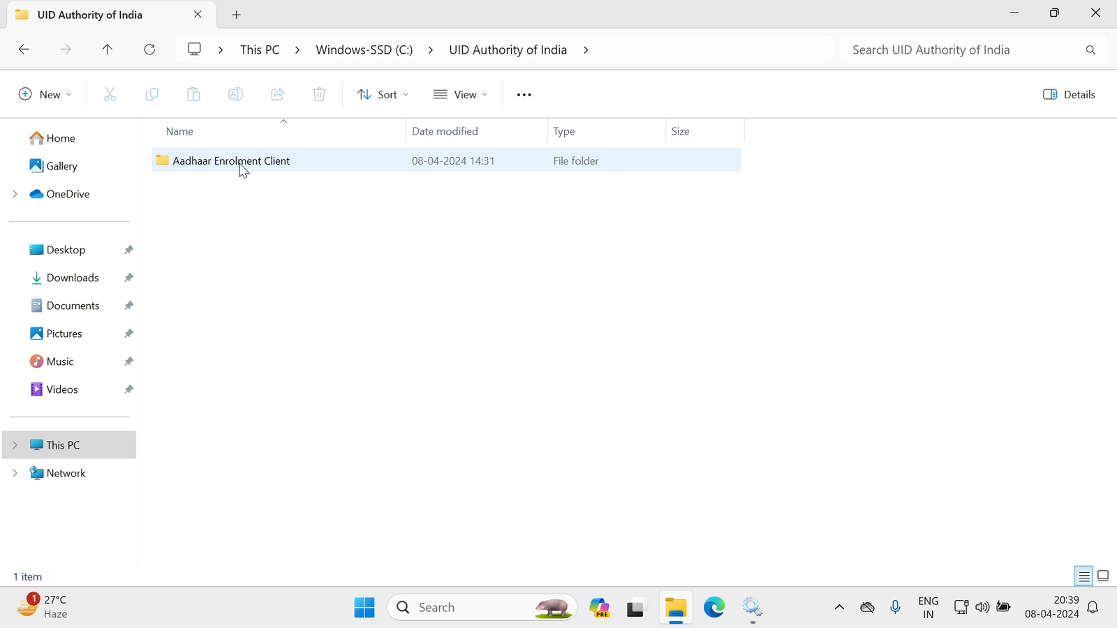This screenshot has width=1117, height=628.
Task: Unpin Desktop from quick access
Action: pyautogui.click(x=128, y=250)
